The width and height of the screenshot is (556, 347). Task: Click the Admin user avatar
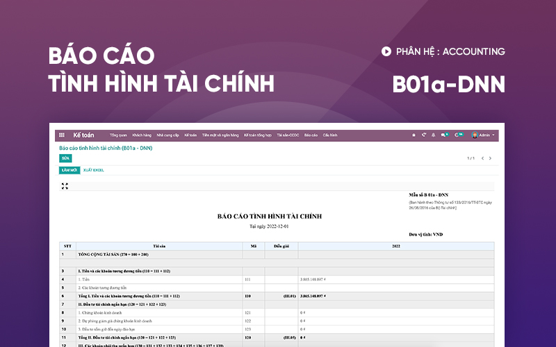point(475,135)
